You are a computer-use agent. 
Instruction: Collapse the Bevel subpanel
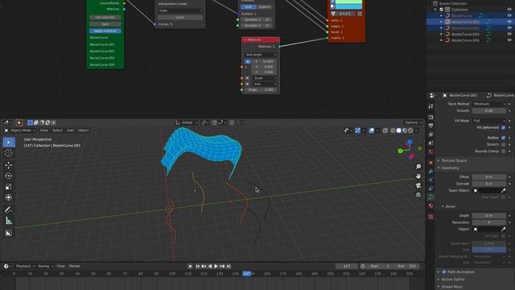(x=450, y=206)
